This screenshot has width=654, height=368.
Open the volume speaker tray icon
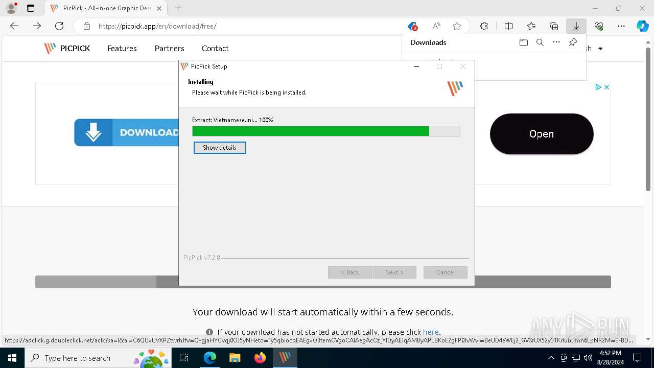tap(588, 358)
